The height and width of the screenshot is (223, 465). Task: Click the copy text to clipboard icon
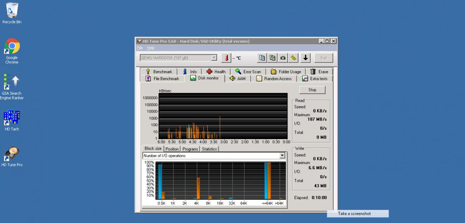pos(262,58)
